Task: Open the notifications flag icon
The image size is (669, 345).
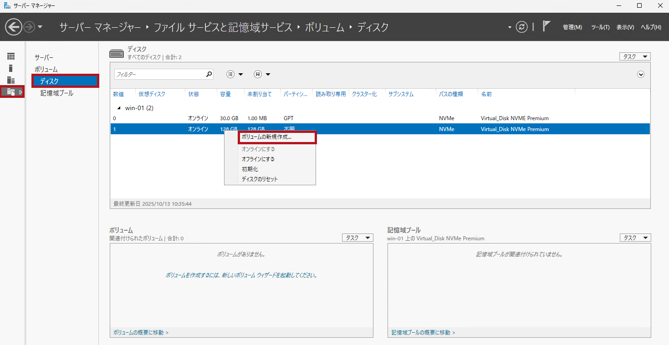Action: coord(547,27)
